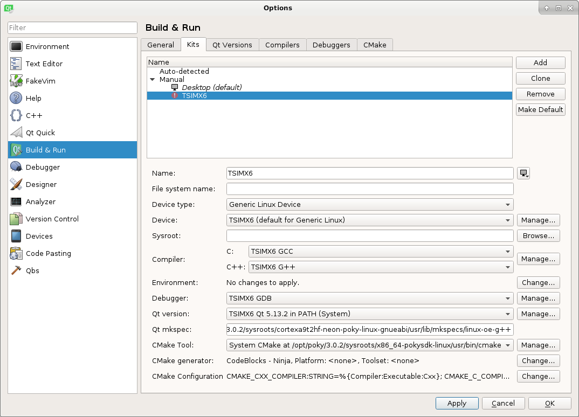Viewport: 579px width, 417px height.
Task: Open the FakeVim settings icon
Action: click(16, 81)
